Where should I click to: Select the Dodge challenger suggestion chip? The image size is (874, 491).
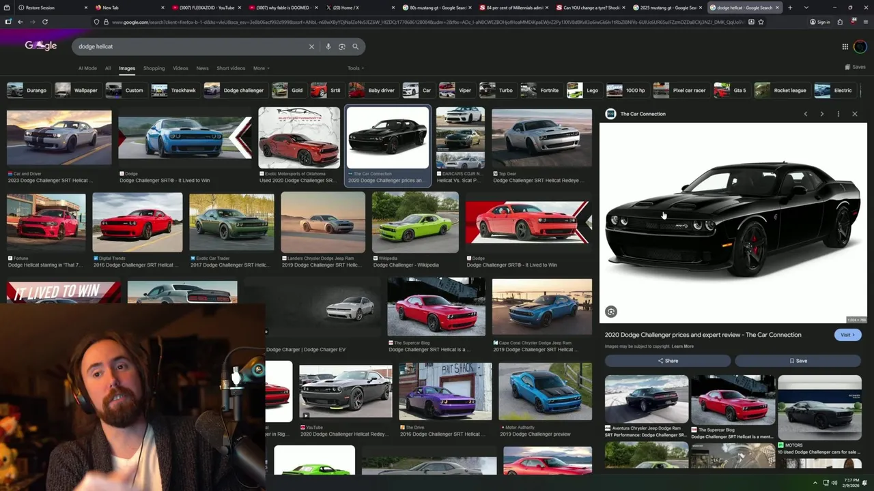(234, 90)
